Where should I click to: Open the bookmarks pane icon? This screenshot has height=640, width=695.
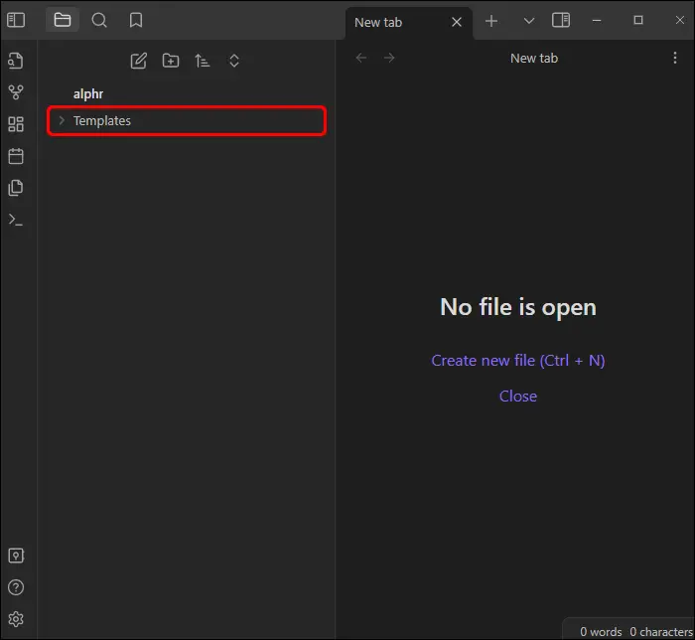[x=136, y=20]
